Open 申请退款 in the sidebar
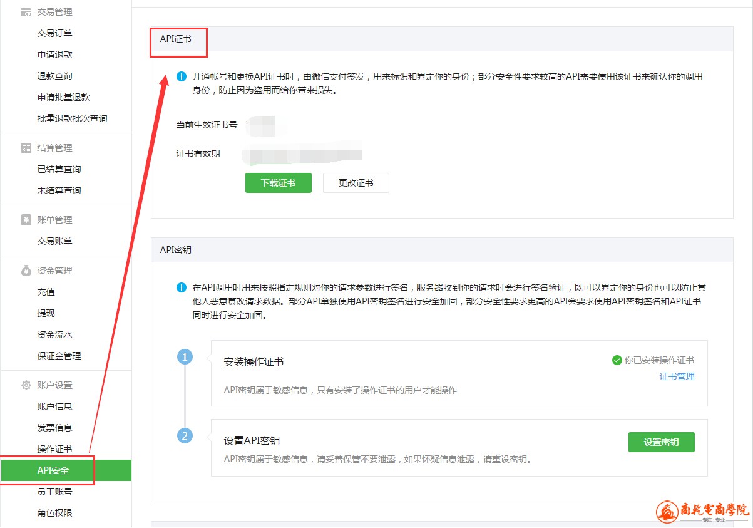Image resolution: width=753 pixels, height=528 pixels. coord(54,54)
